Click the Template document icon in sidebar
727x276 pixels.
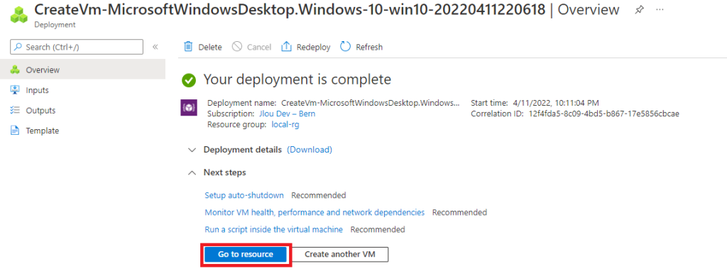click(x=15, y=131)
